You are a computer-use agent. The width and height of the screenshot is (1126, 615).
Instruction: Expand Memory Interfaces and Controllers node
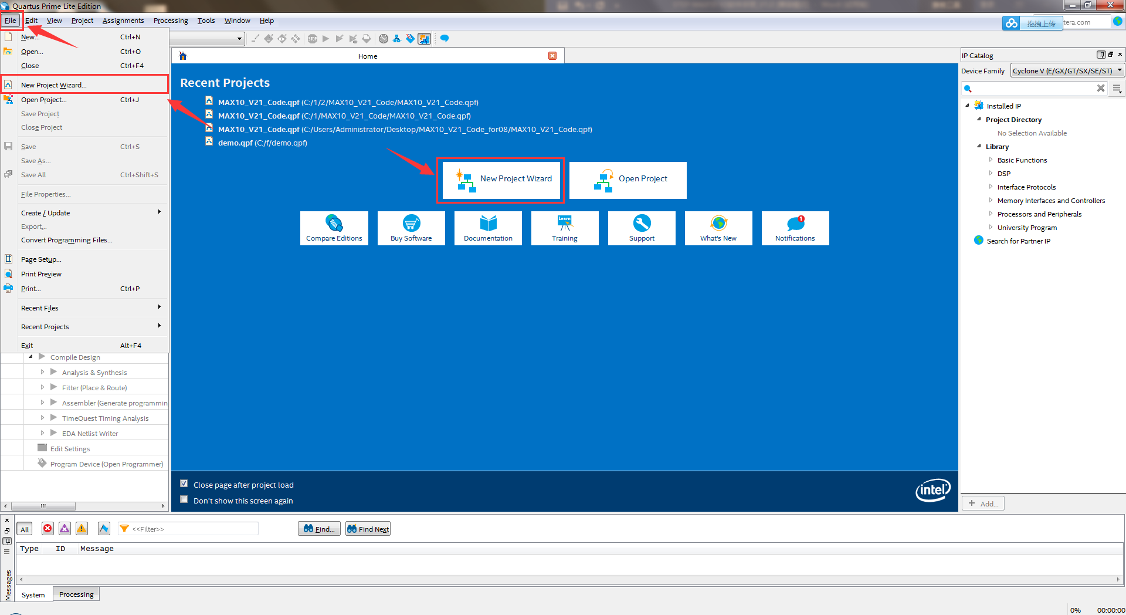991,200
